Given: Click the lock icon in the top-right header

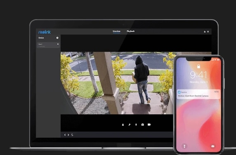Looking at the screenshot, I should pyautogui.click(x=205, y=32).
